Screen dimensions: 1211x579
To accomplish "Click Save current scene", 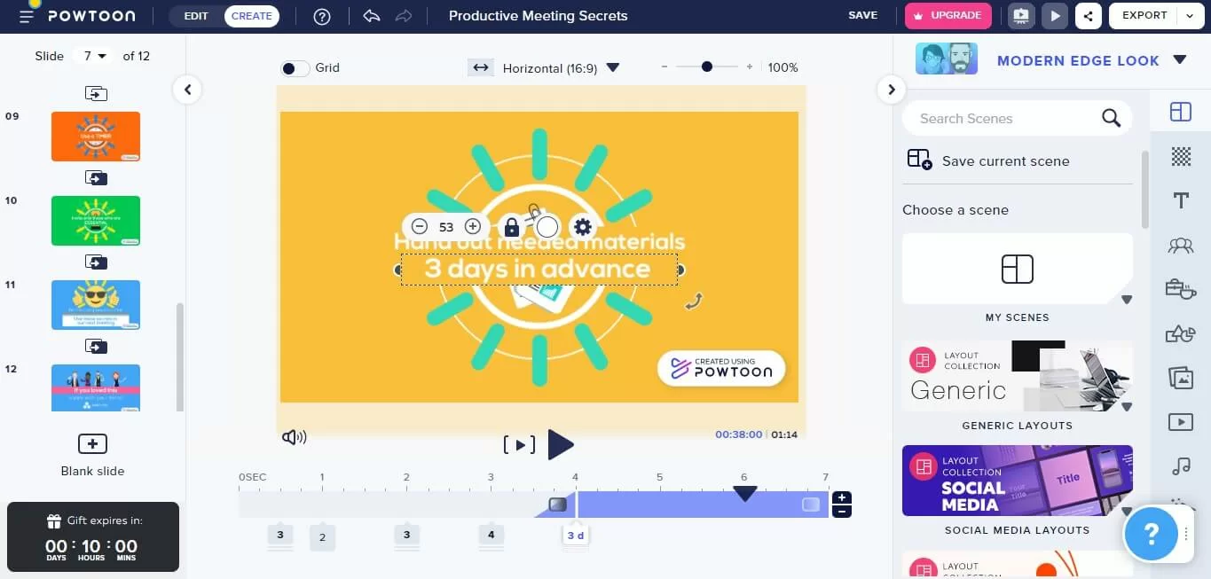I will click(1005, 160).
